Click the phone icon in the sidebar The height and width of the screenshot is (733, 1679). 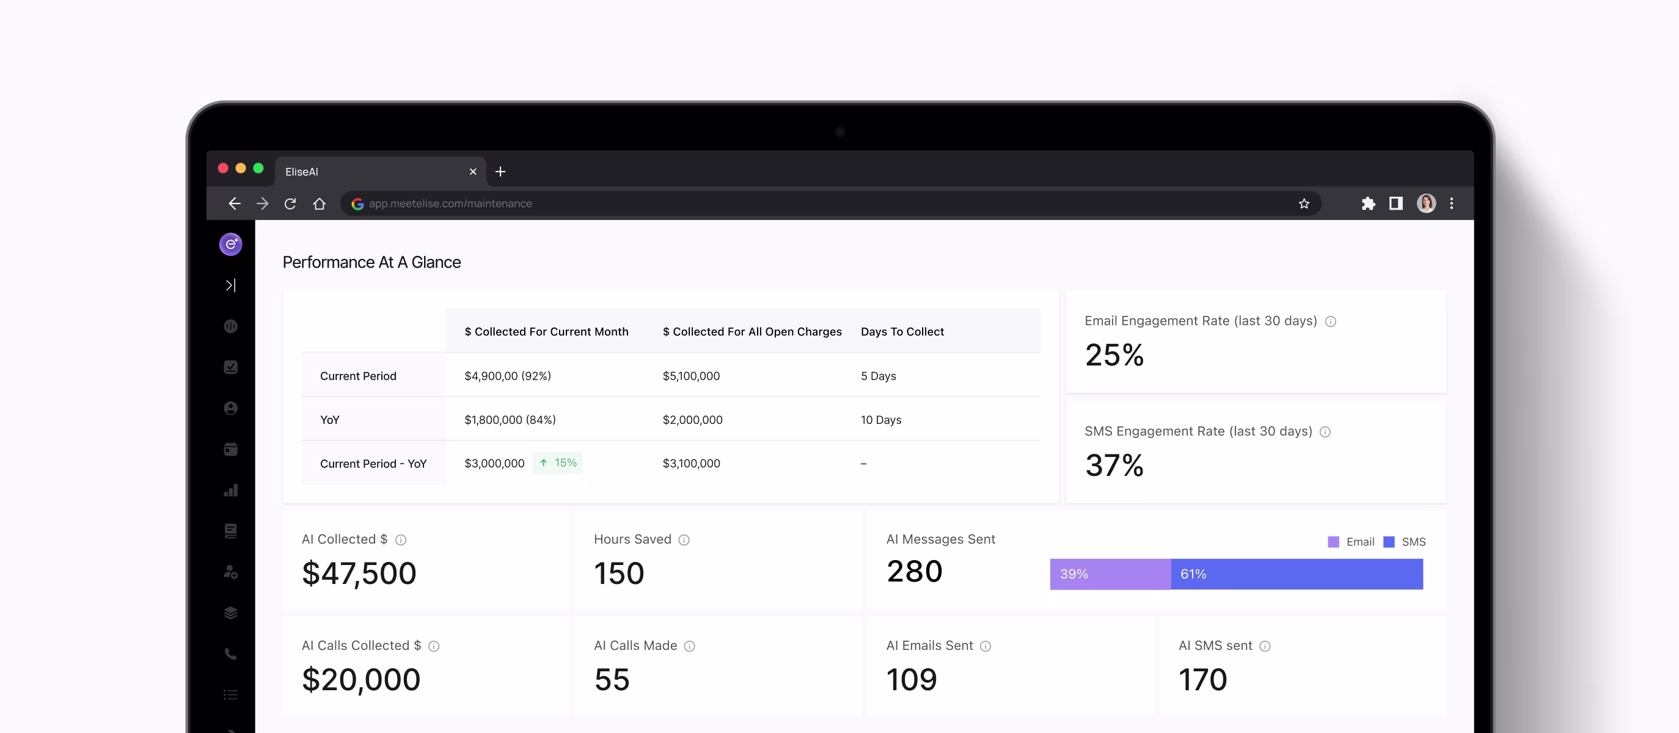230,654
